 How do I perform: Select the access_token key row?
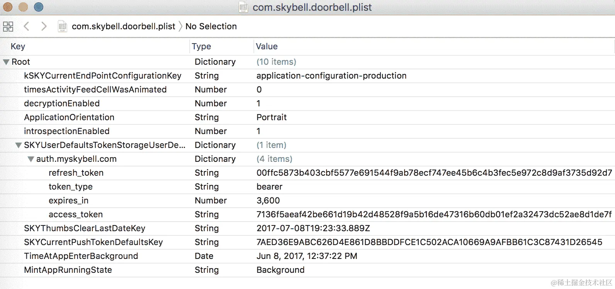[75, 215]
